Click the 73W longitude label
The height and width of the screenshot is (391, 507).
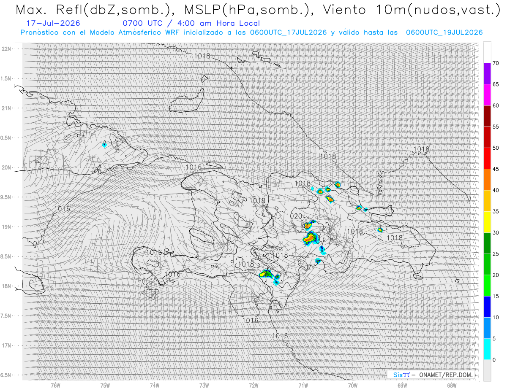pyautogui.click(x=204, y=385)
